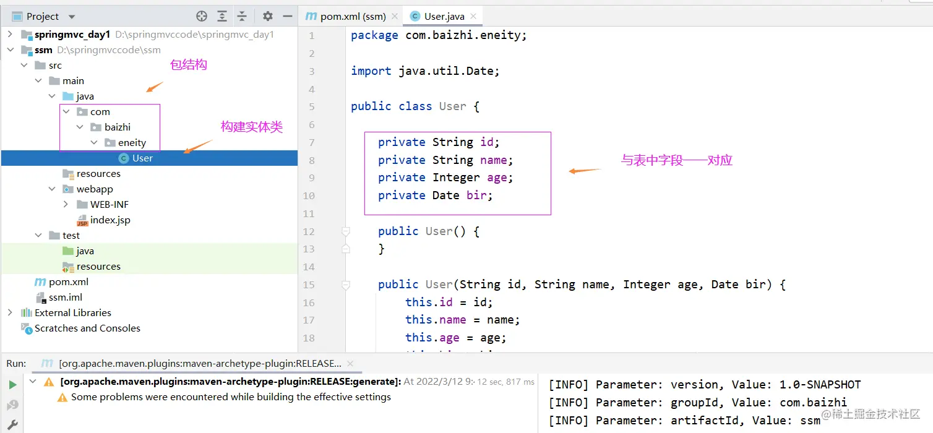Click the Run rerun green arrow
This screenshot has width=933, height=433.
point(12,385)
